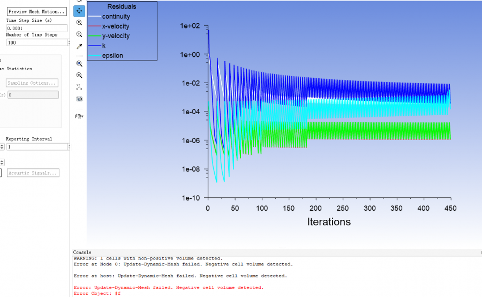Image resolution: width=482 pixels, height=297 pixels.
Task: Select the Translate view (pan) tool
Action: [x=79, y=11]
